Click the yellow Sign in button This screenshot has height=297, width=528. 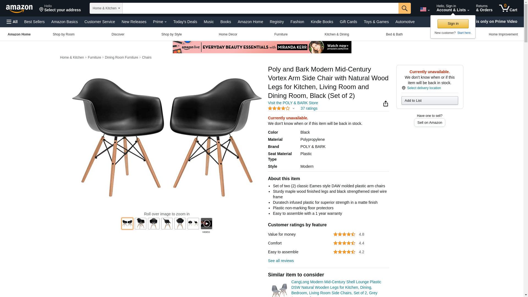453,24
